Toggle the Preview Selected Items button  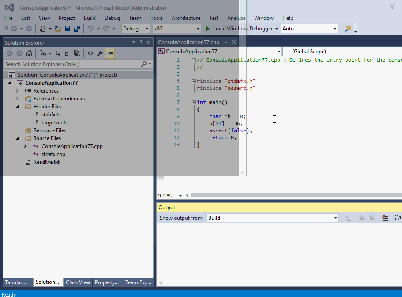coord(110,53)
